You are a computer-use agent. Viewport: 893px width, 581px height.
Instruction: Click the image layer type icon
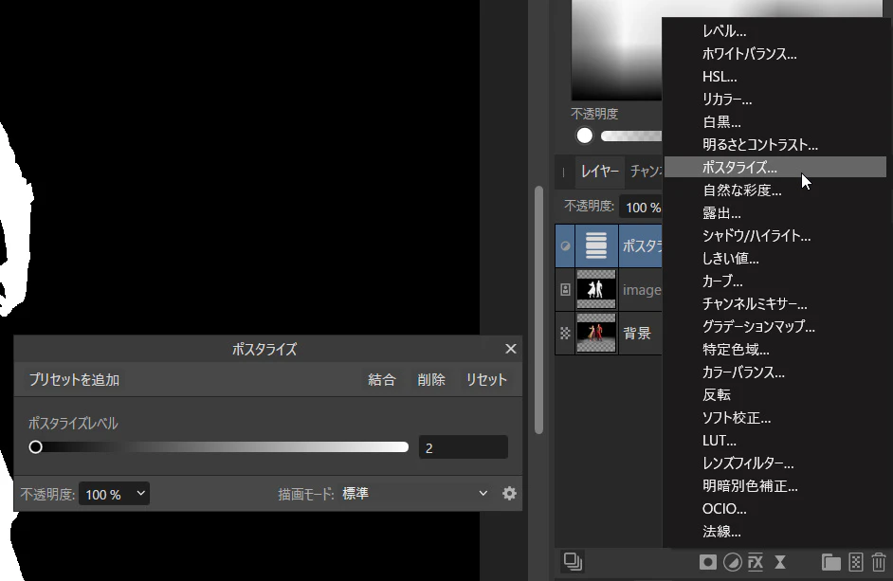pos(565,289)
